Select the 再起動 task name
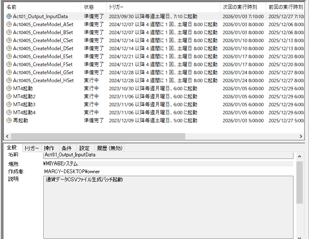This screenshot has width=309, height=239. click(x=21, y=121)
